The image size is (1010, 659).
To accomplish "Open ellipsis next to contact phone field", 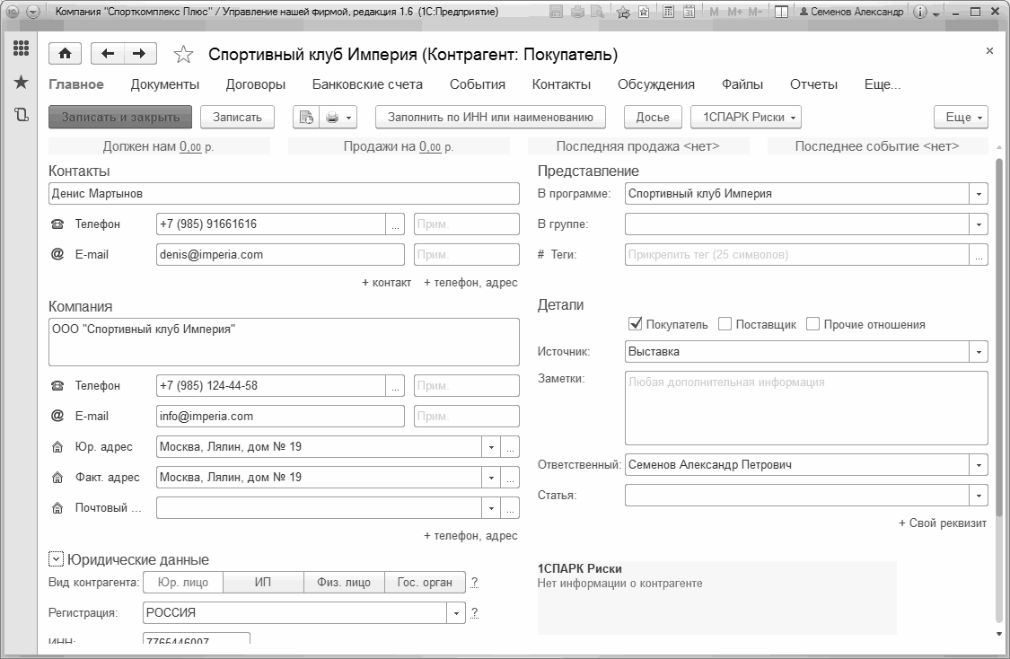I will click(396, 224).
